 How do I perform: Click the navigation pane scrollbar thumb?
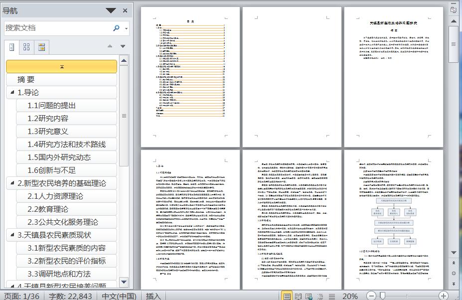(124, 116)
